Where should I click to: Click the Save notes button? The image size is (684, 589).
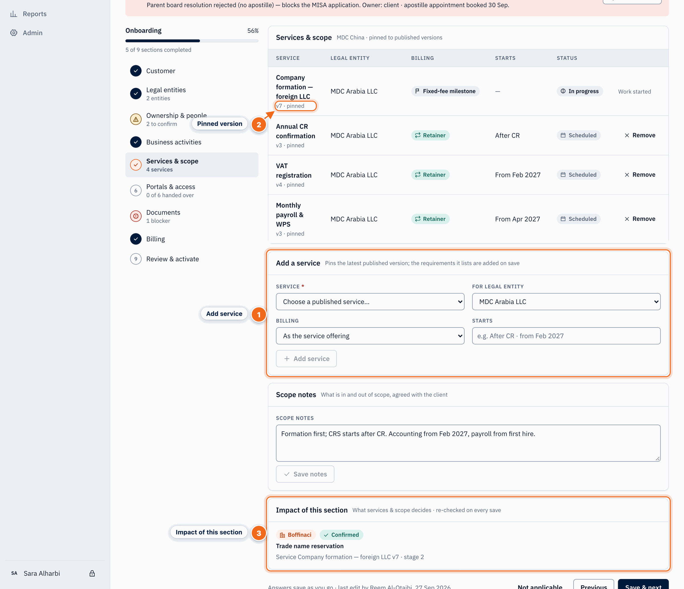click(305, 474)
